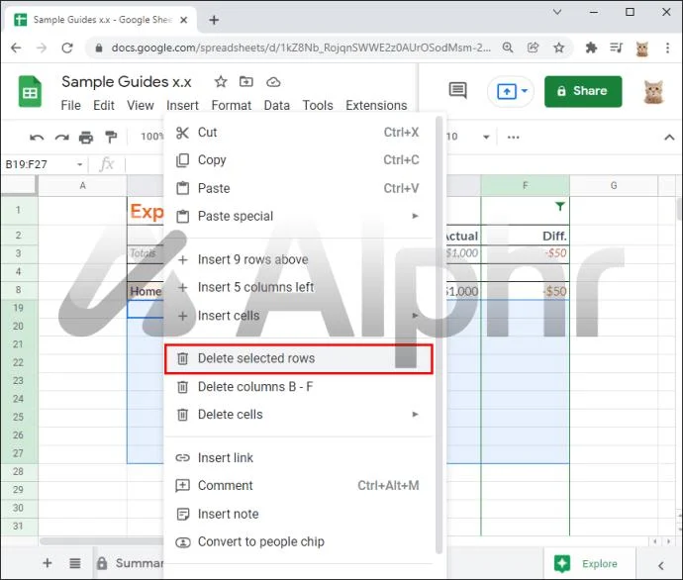Select Insert 5 columns left

pyautogui.click(x=298, y=288)
